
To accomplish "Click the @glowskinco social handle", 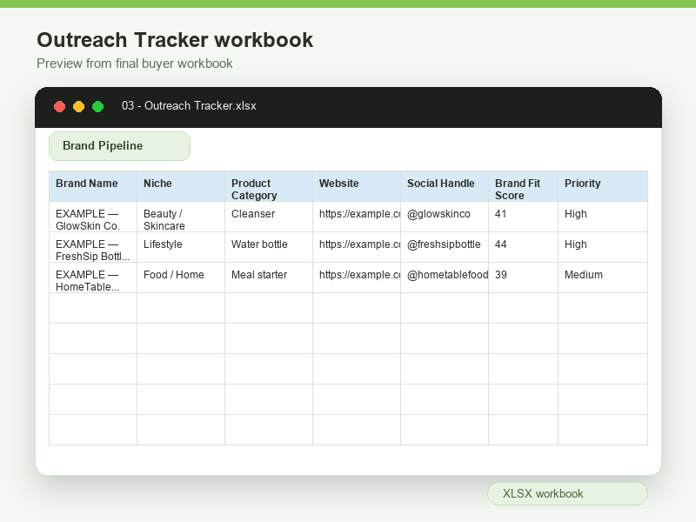I will (438, 214).
